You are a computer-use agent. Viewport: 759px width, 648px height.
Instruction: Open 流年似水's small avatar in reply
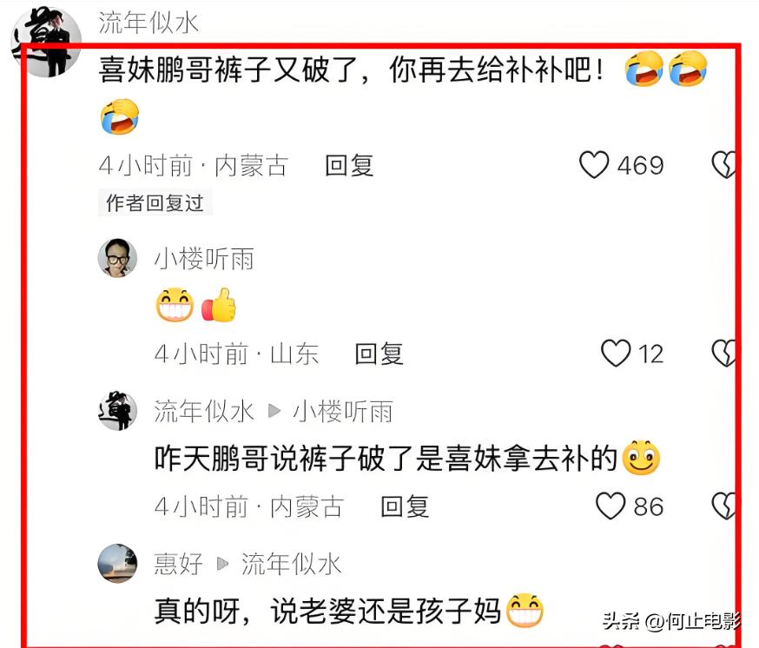click(117, 411)
